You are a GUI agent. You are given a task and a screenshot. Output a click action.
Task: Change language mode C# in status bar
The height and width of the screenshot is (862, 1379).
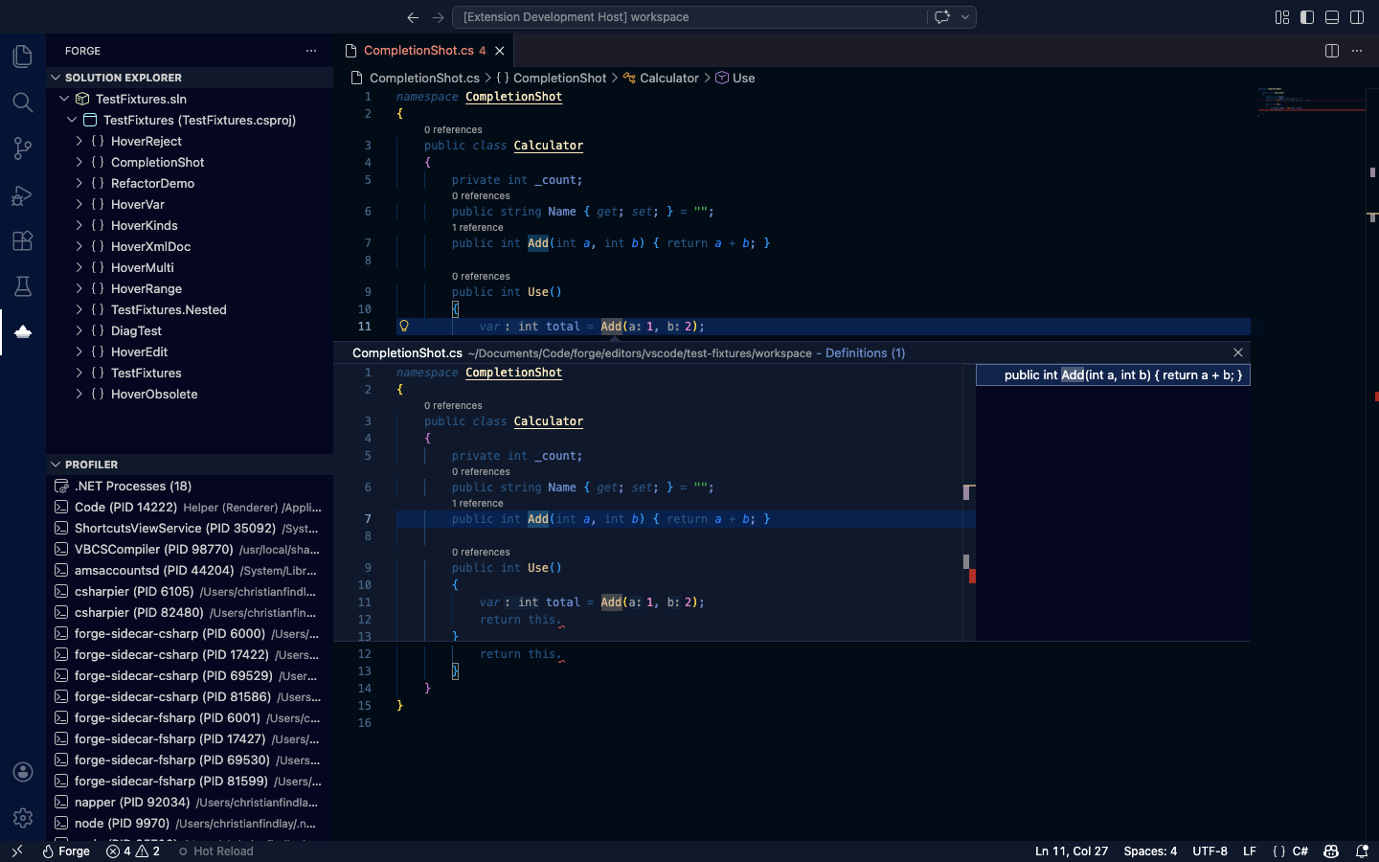click(x=1300, y=851)
